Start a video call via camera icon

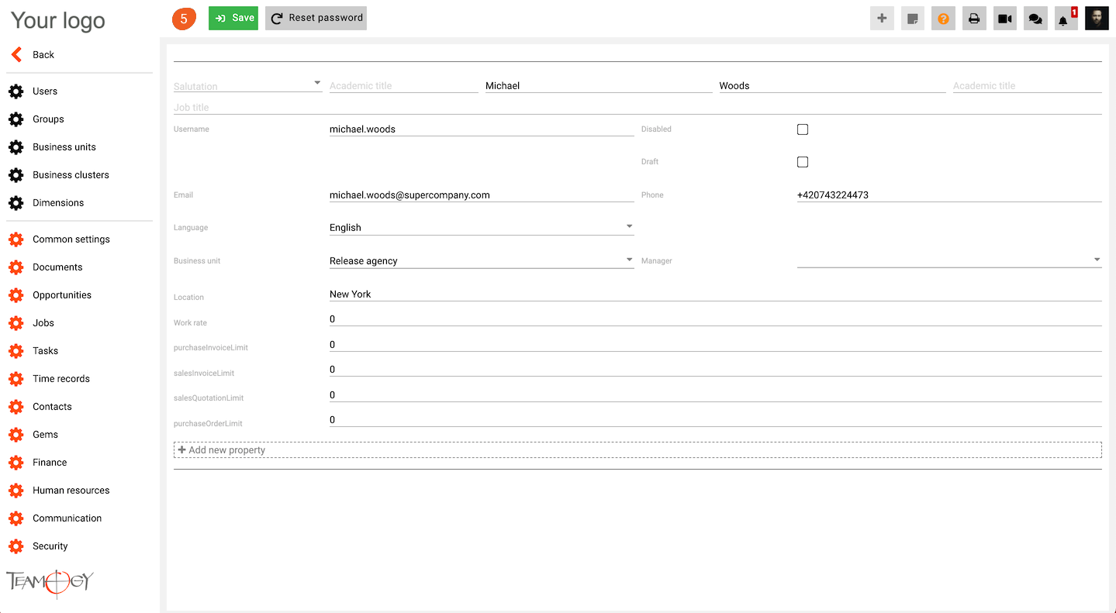[x=1005, y=19]
